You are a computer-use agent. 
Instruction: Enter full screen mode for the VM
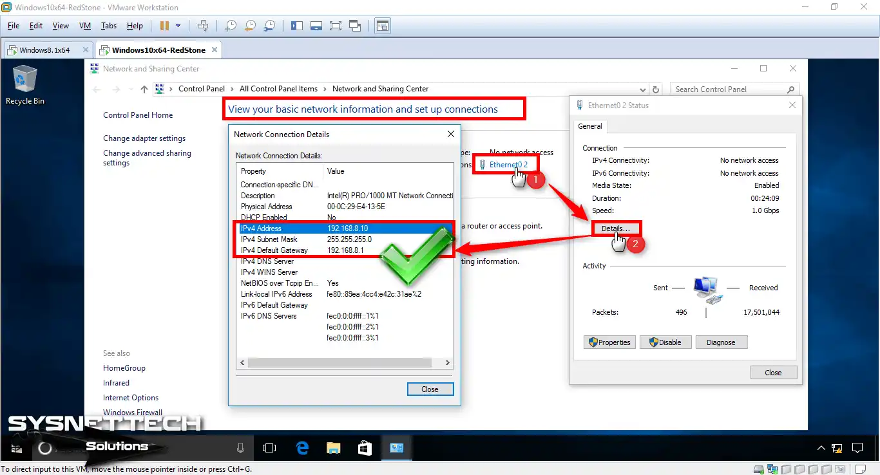336,26
